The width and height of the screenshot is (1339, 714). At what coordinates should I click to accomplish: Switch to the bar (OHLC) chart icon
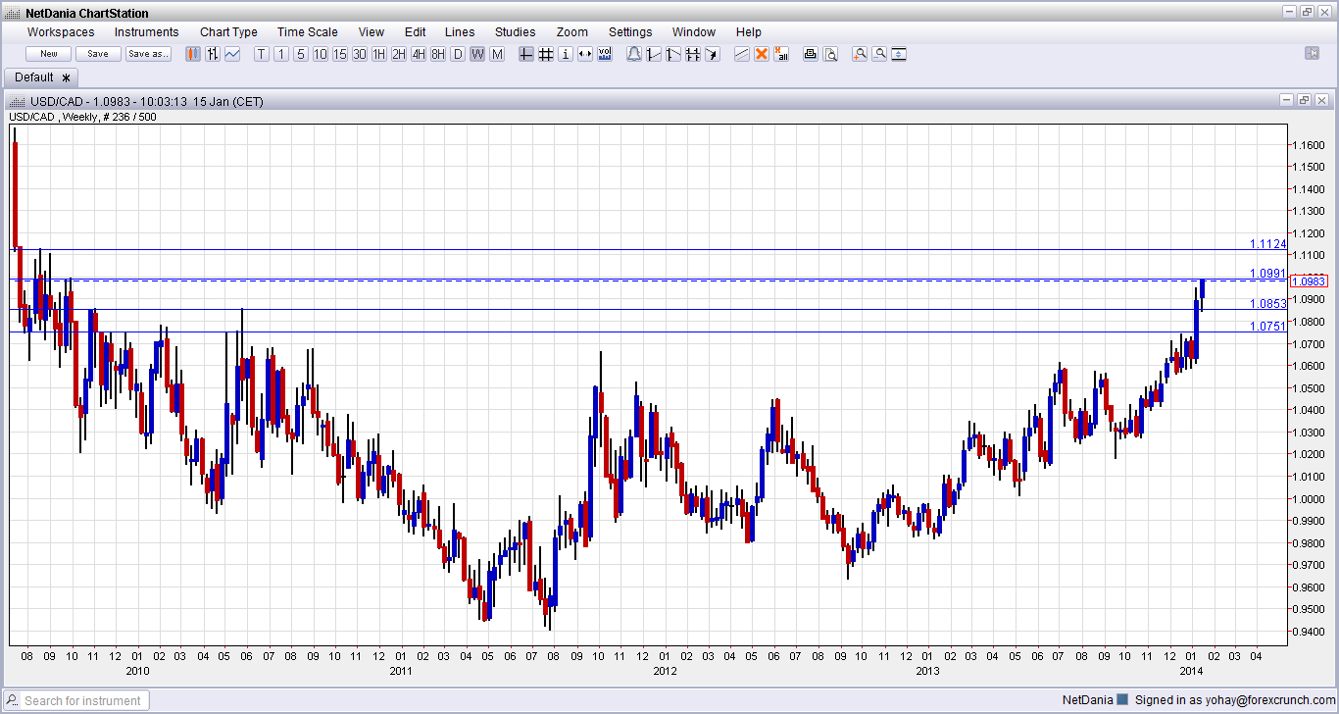tap(213, 54)
